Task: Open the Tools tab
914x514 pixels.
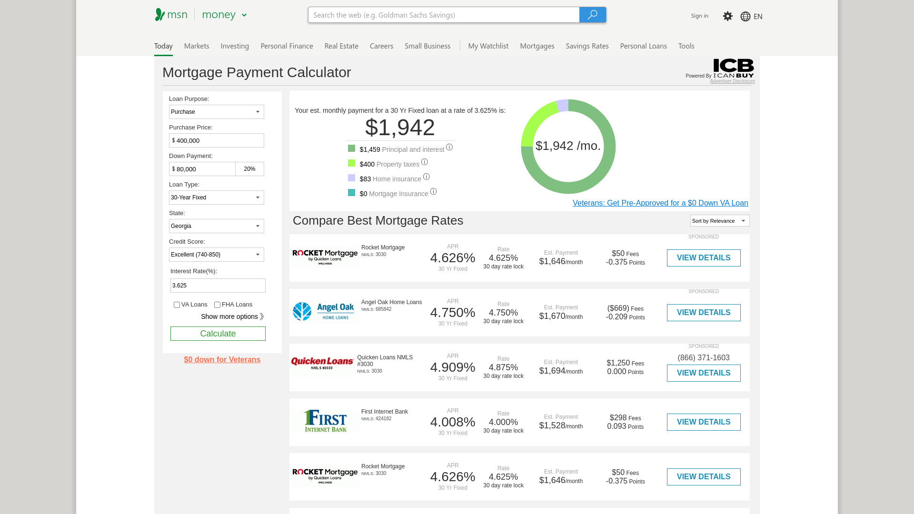Action: (x=686, y=46)
